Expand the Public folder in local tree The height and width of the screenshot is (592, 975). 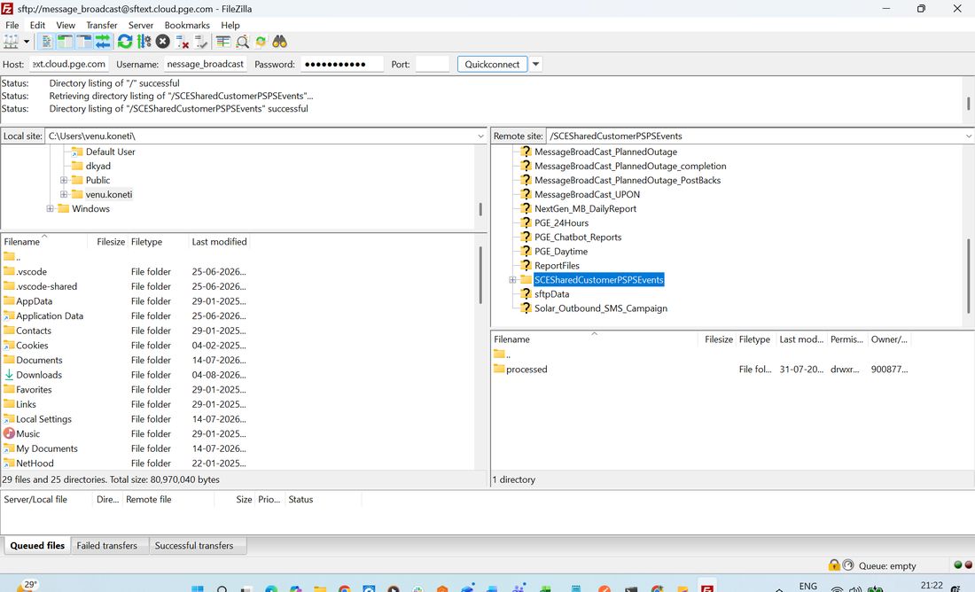coord(64,180)
